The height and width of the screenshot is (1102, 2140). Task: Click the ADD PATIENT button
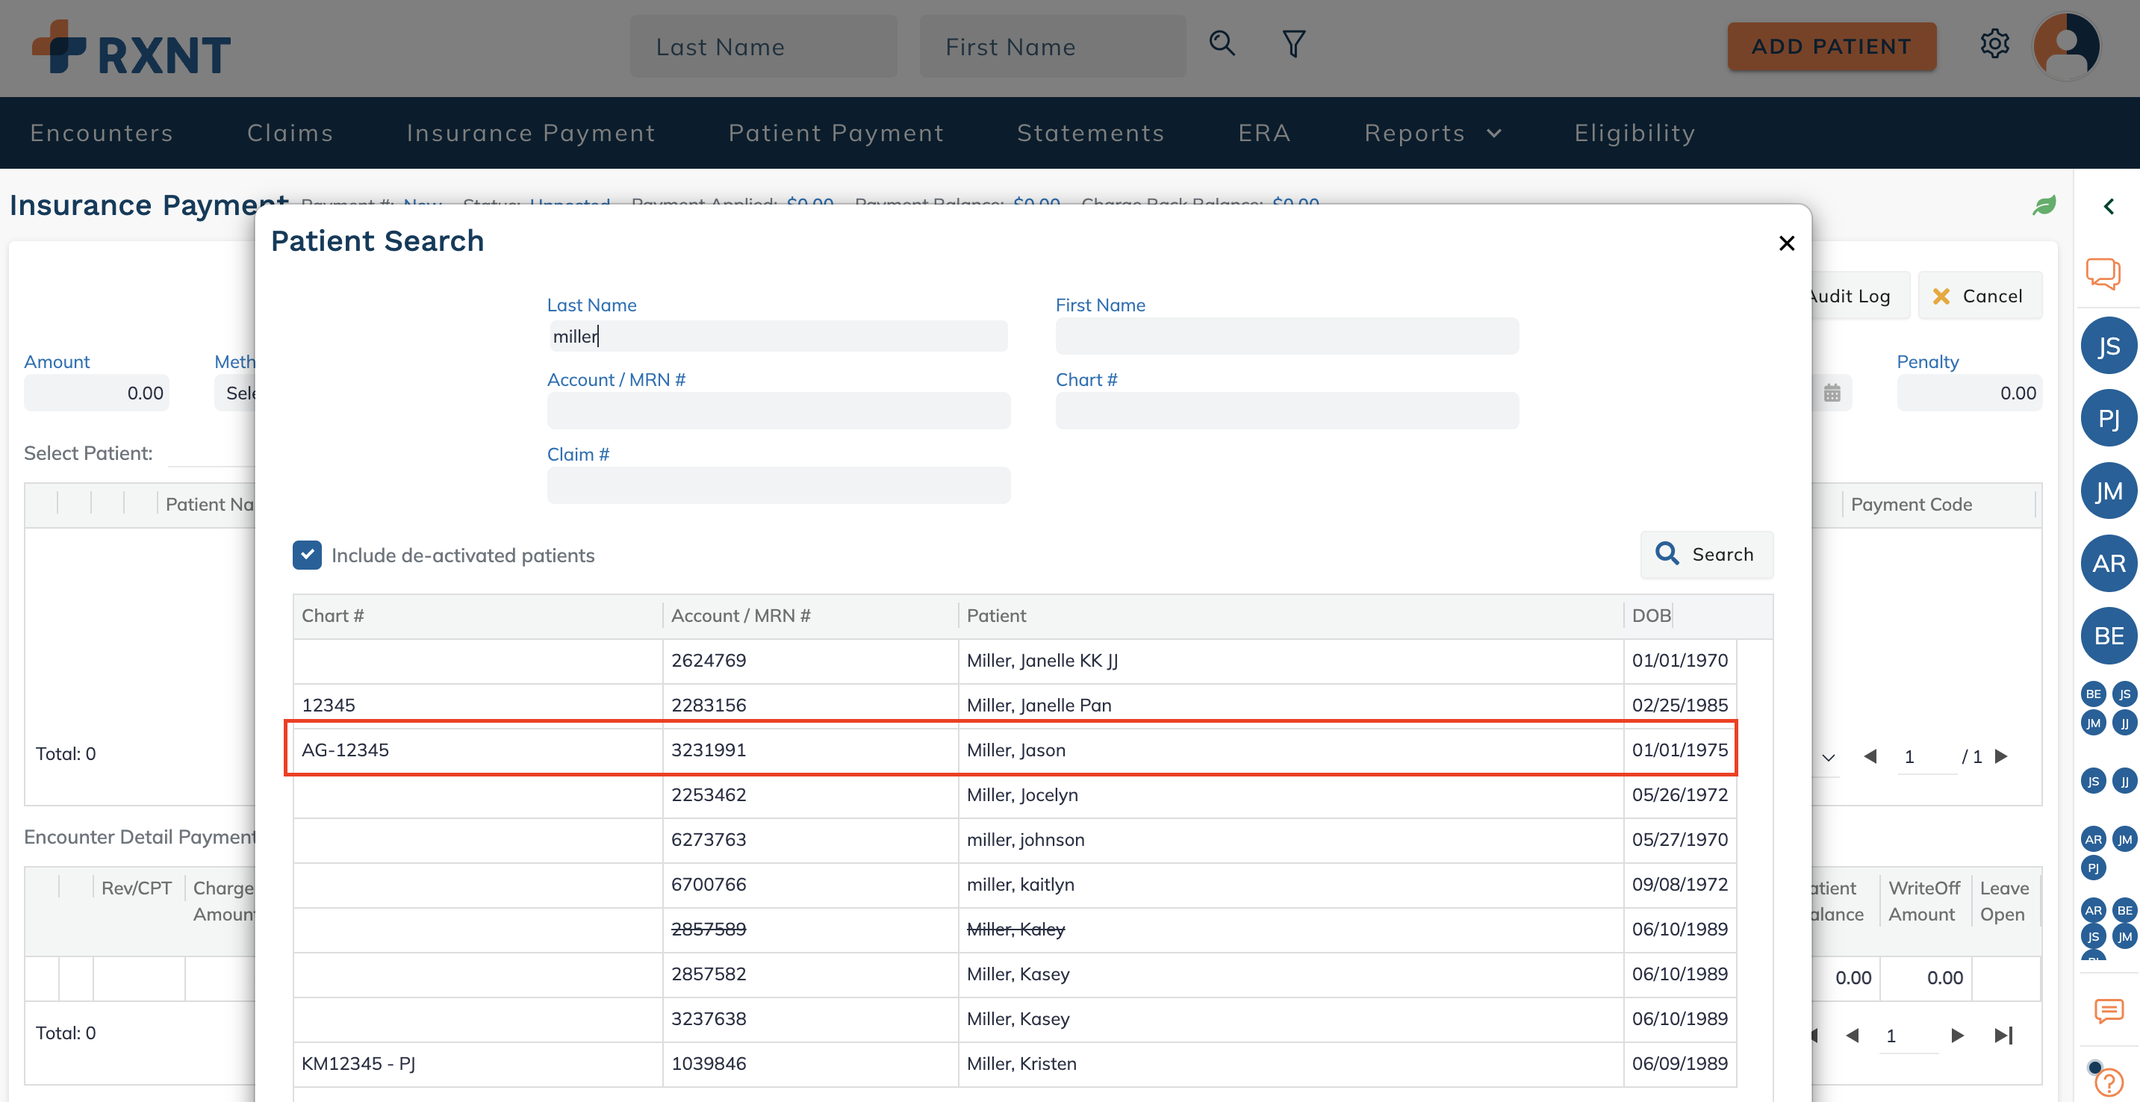click(1832, 46)
